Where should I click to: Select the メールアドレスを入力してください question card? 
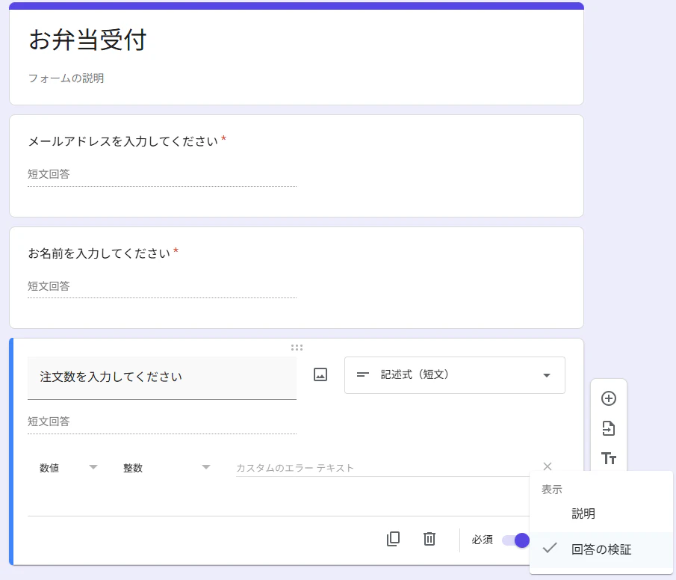click(297, 166)
